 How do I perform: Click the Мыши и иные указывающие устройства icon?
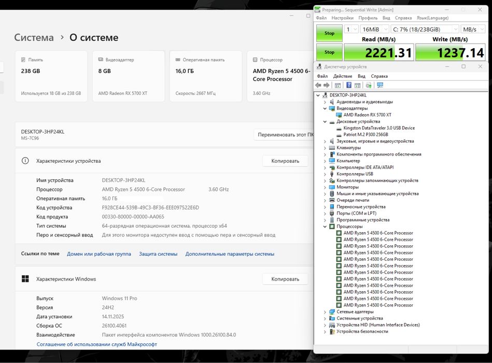click(332, 193)
